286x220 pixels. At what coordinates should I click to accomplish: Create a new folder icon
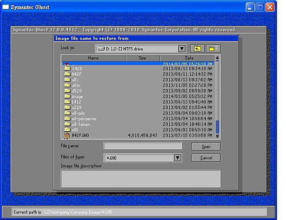(213, 49)
